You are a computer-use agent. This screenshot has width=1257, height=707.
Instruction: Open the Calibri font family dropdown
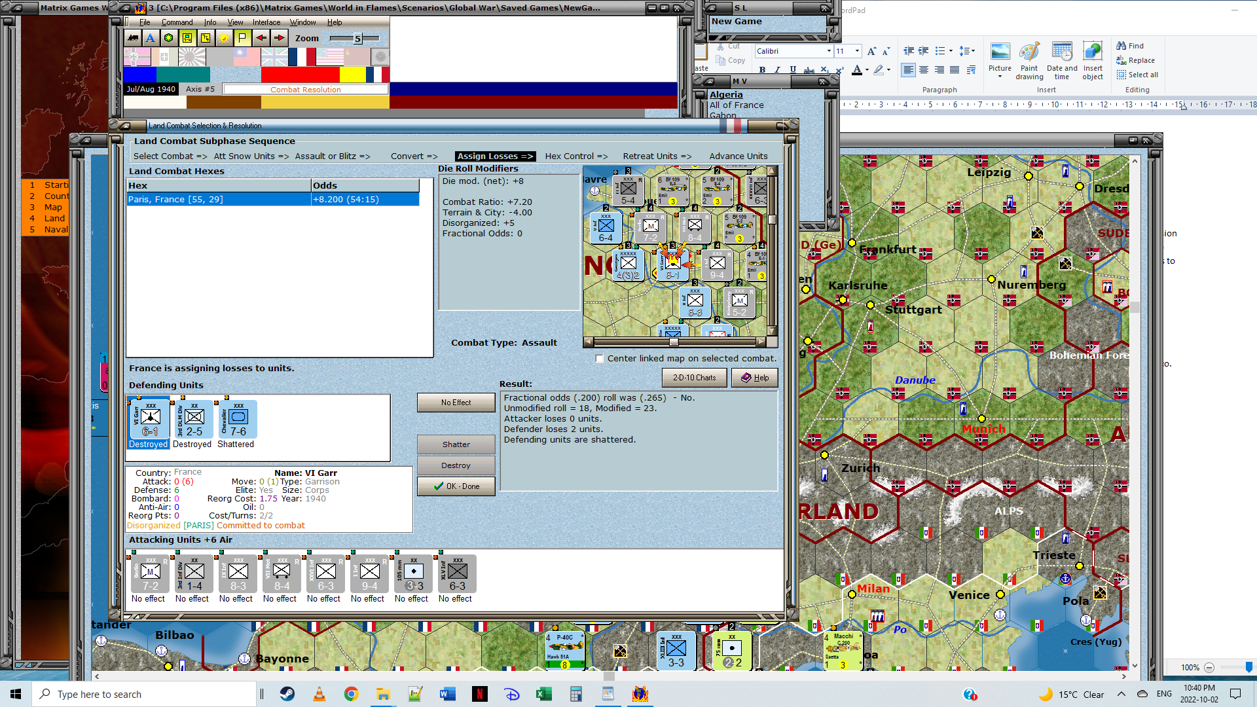click(829, 51)
